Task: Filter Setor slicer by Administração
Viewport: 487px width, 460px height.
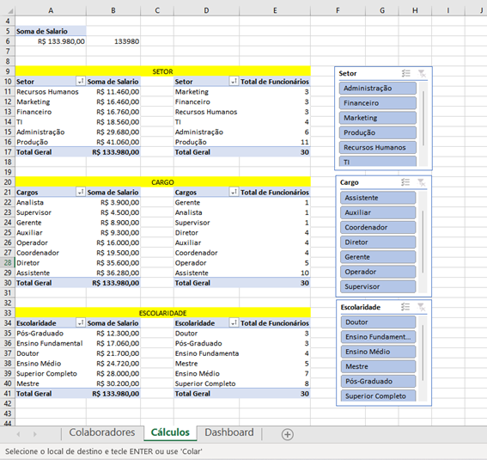Action: [377, 89]
